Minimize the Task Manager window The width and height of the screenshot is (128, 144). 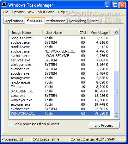coord(108,5)
